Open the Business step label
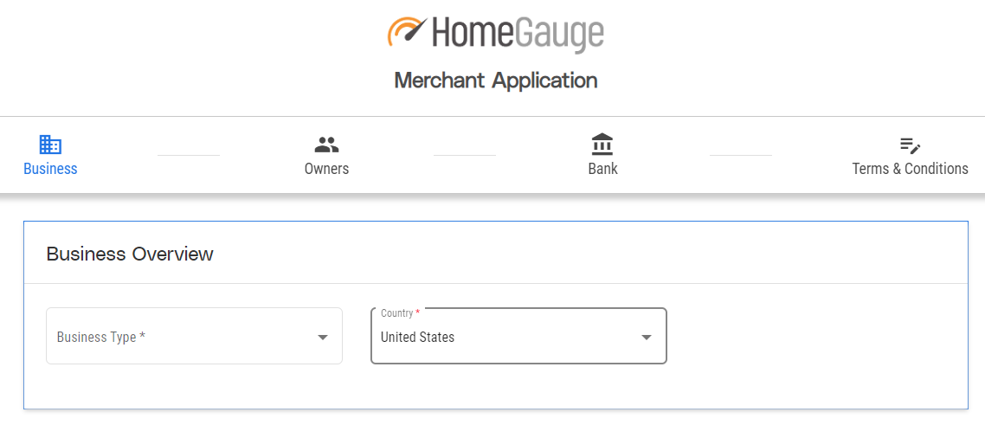Image resolution: width=985 pixels, height=425 pixels. coord(50,169)
